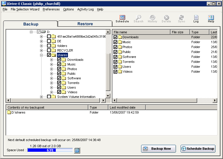This screenshot has height=159, width=223.
Task: Click the file list scroll right arrow
Action: (x=215, y=100)
